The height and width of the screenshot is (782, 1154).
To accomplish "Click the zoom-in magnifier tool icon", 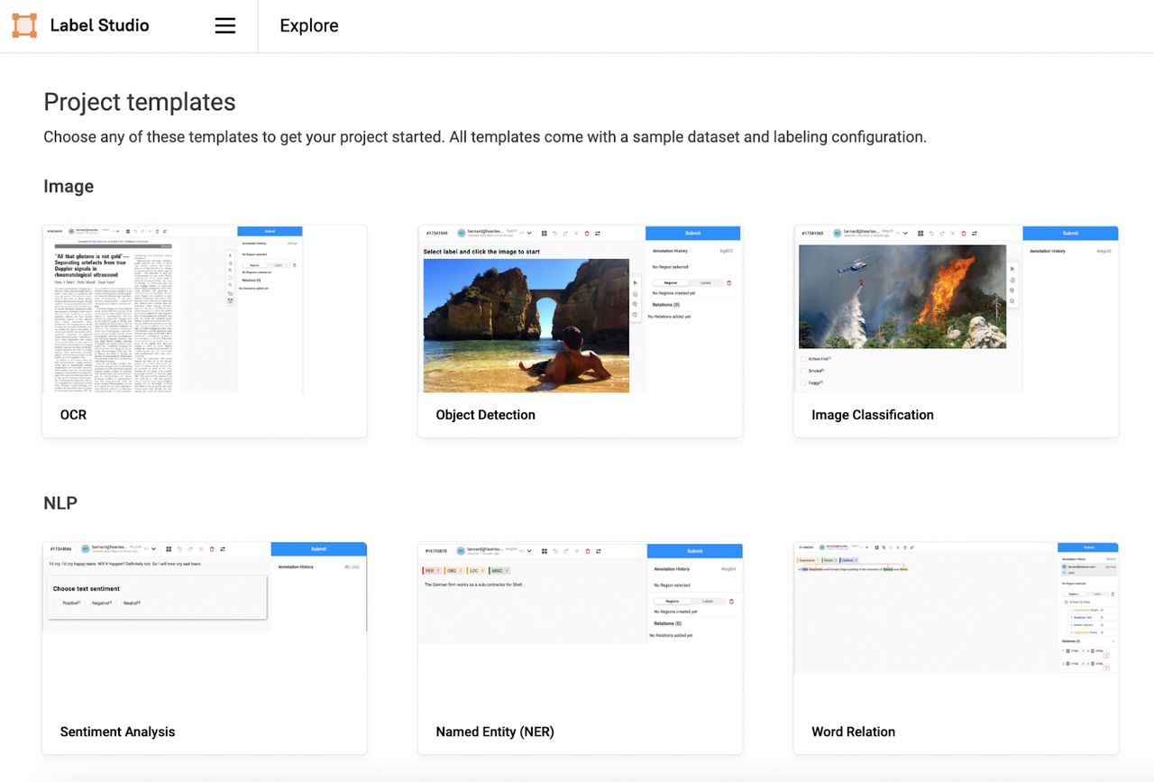I will tap(635, 304).
